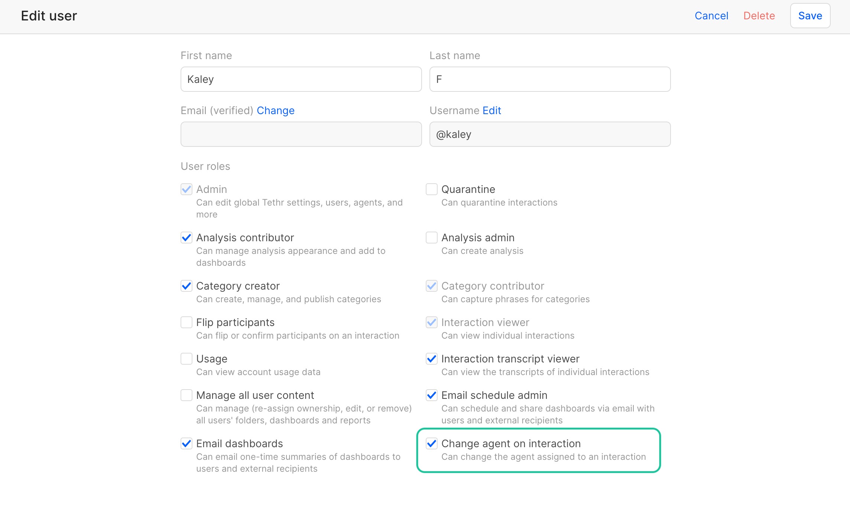The height and width of the screenshot is (510, 850).
Task: Toggle the Admin role checkbox
Action: pos(186,189)
